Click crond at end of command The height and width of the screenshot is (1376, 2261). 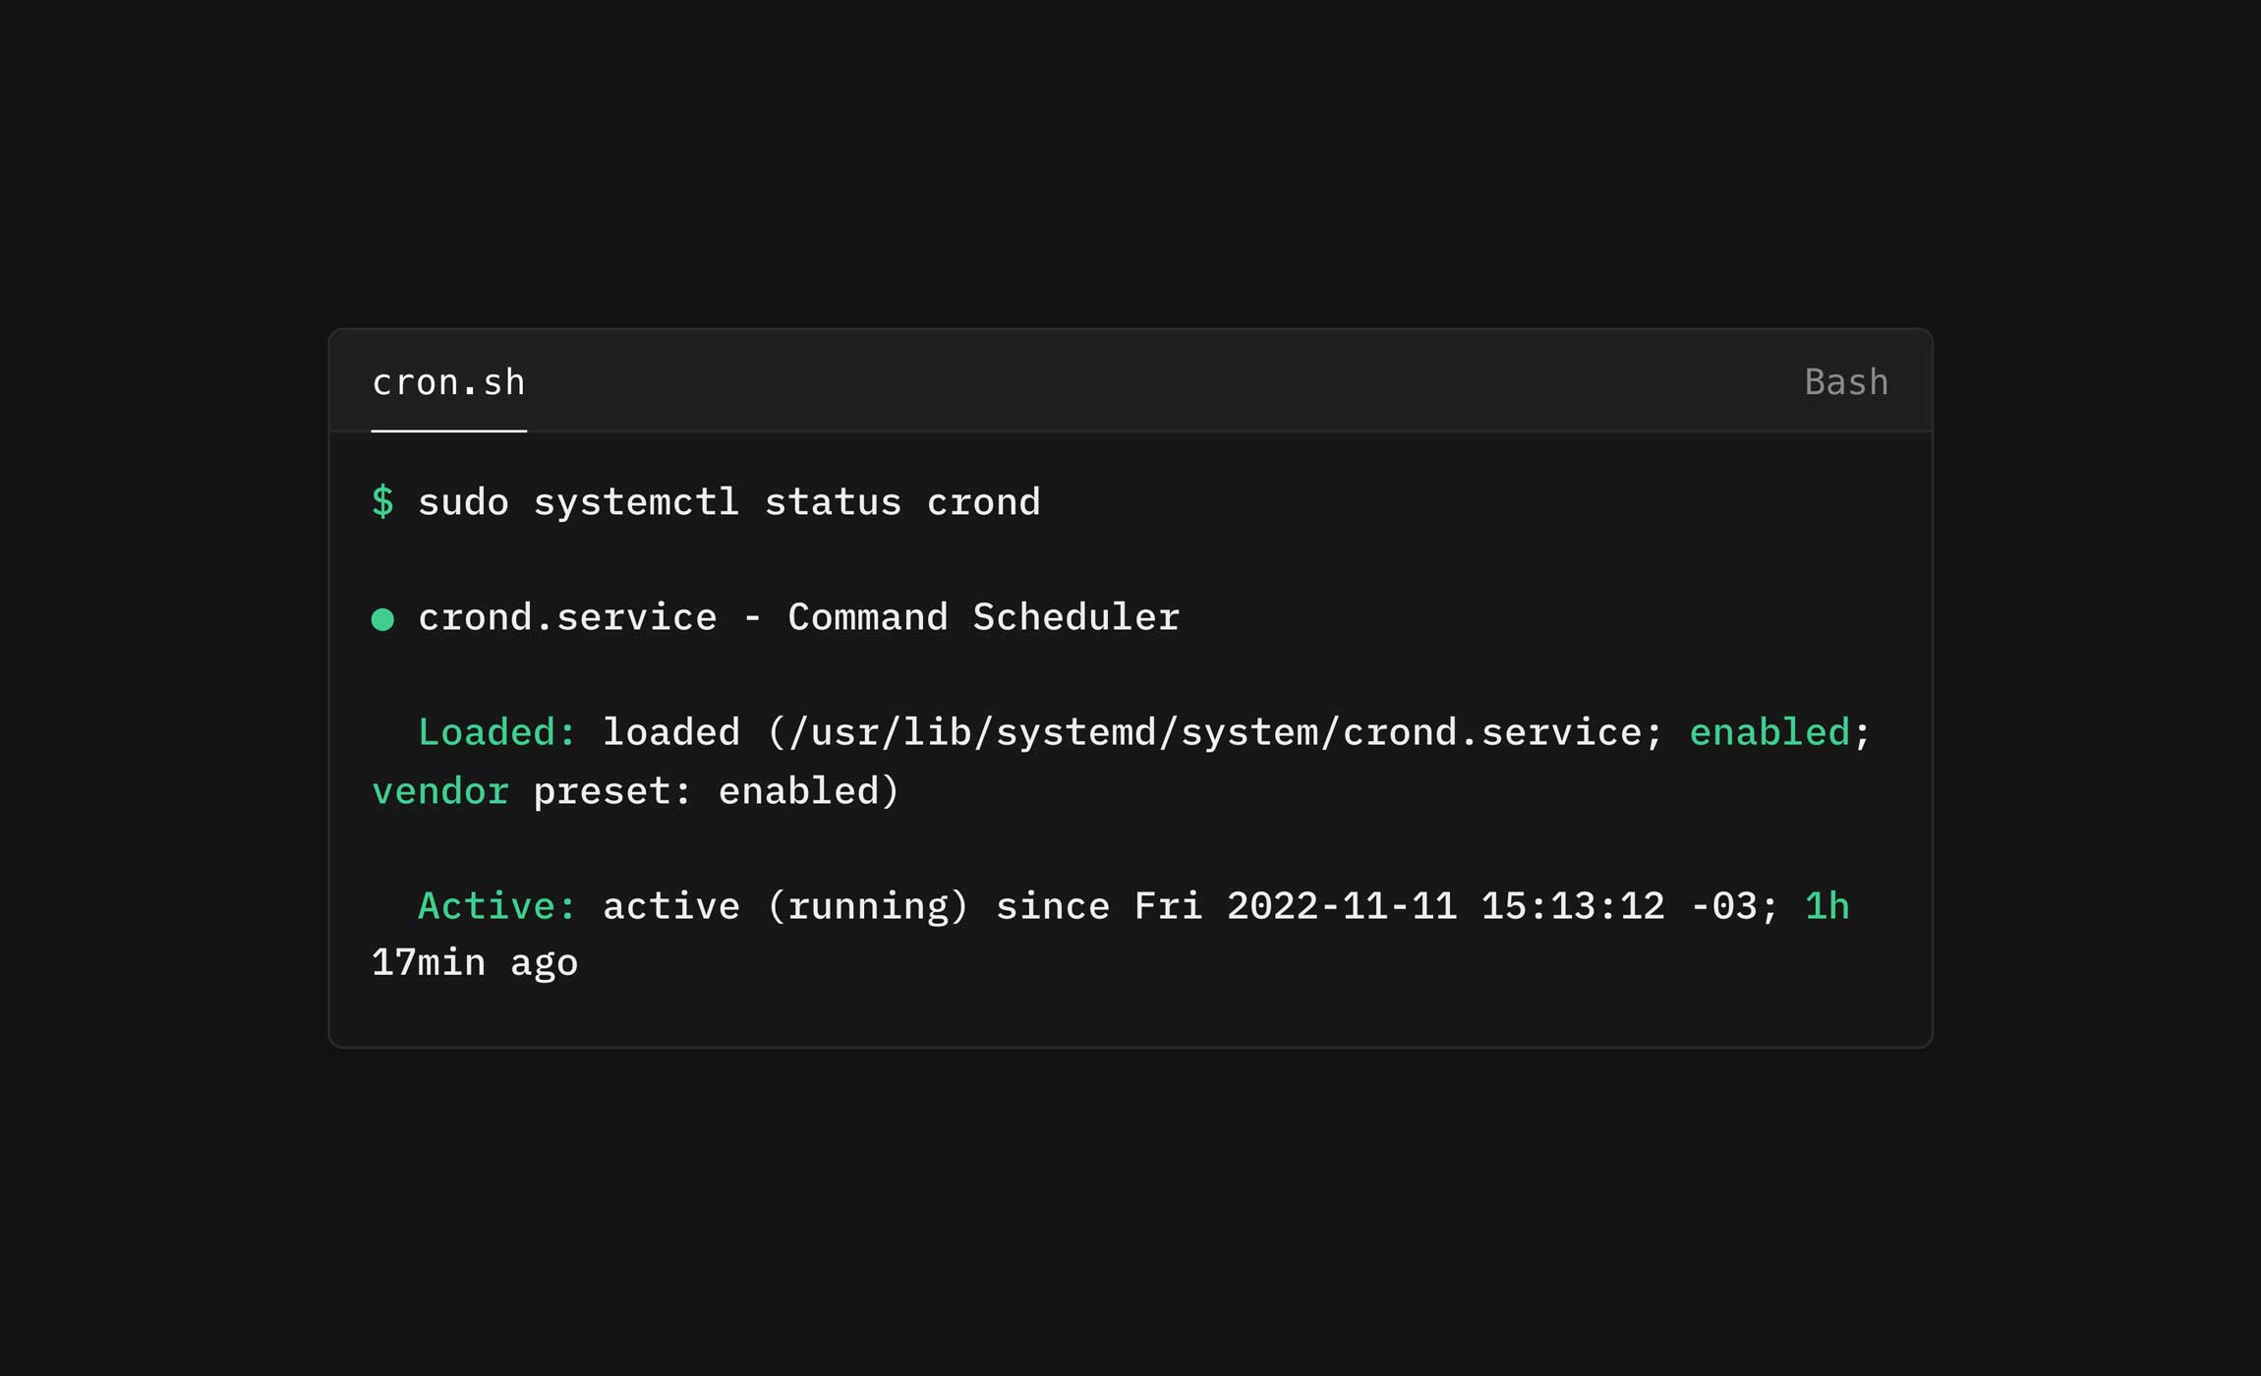pos(983,502)
